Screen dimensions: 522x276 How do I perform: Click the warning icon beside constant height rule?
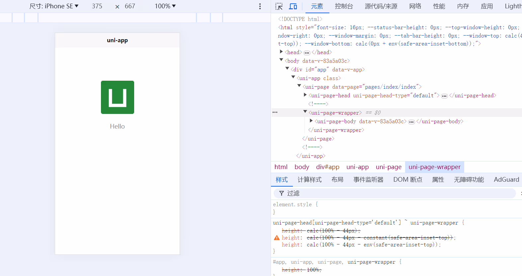pos(277,238)
